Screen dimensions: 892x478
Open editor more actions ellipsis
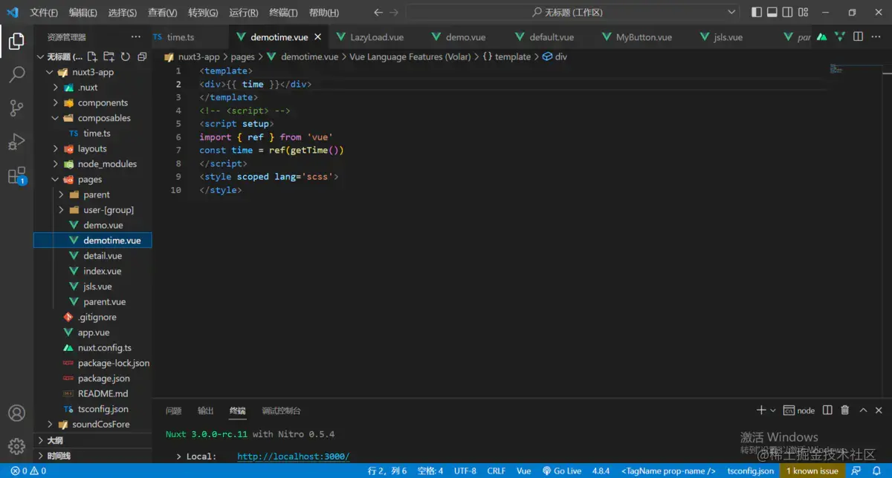tap(876, 37)
